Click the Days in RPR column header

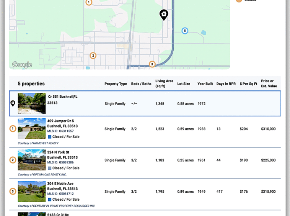coord(226,84)
